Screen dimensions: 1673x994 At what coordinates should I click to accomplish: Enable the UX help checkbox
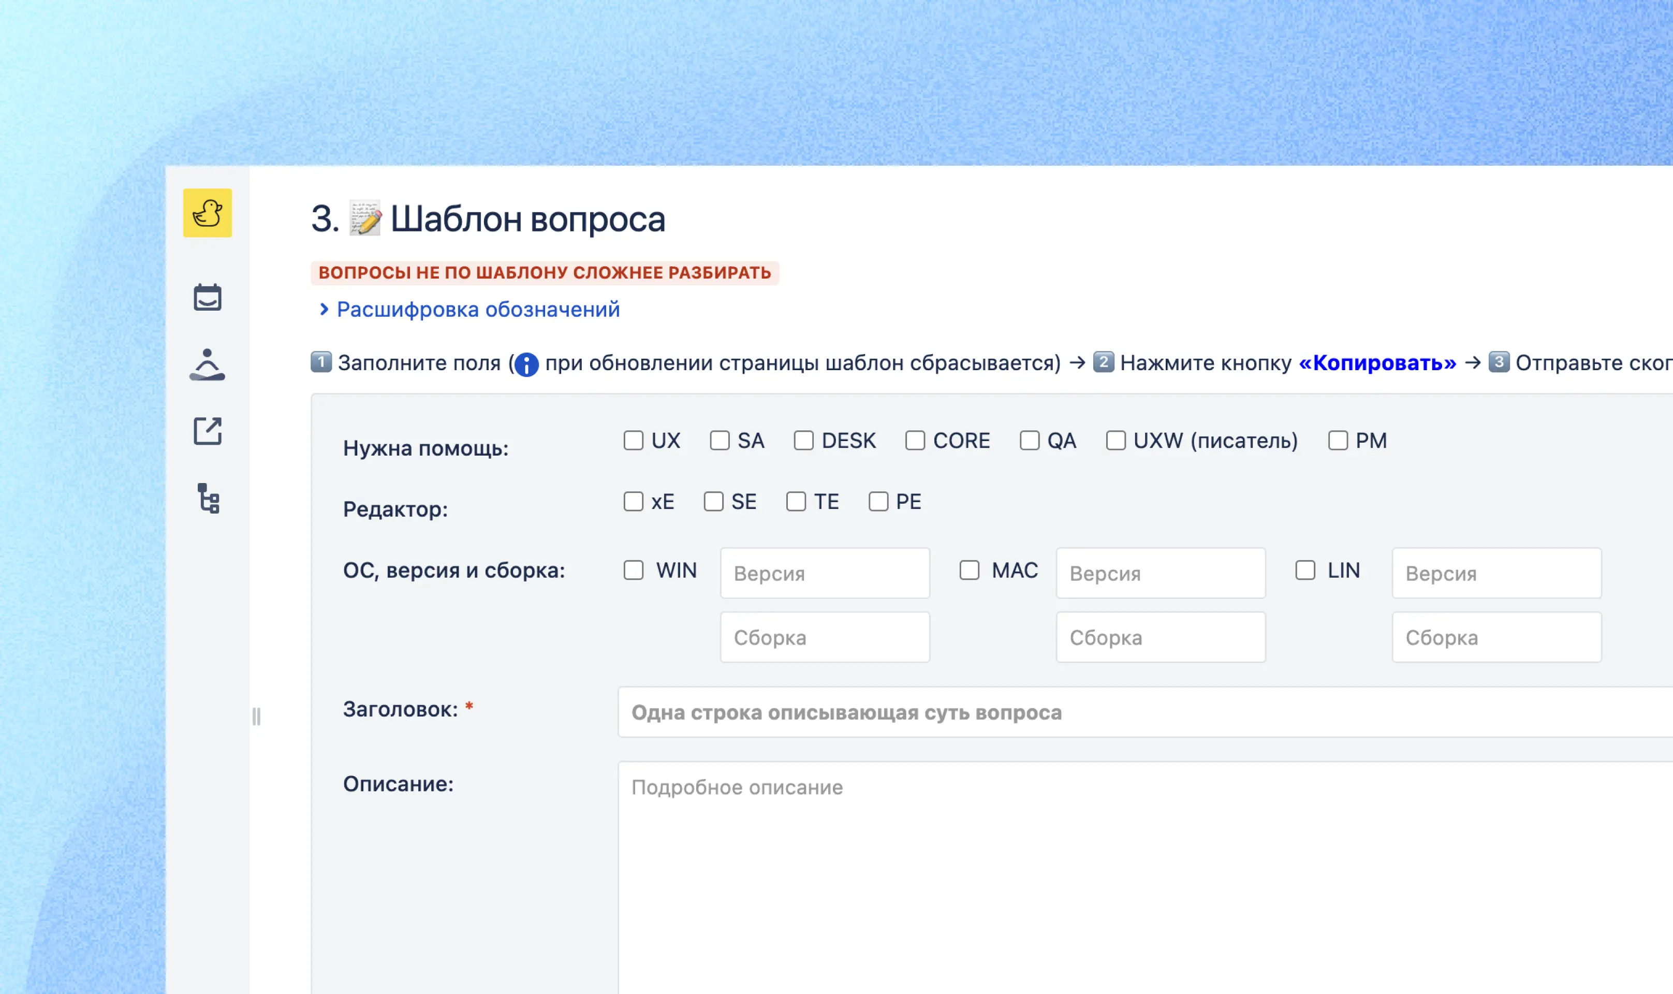point(634,441)
